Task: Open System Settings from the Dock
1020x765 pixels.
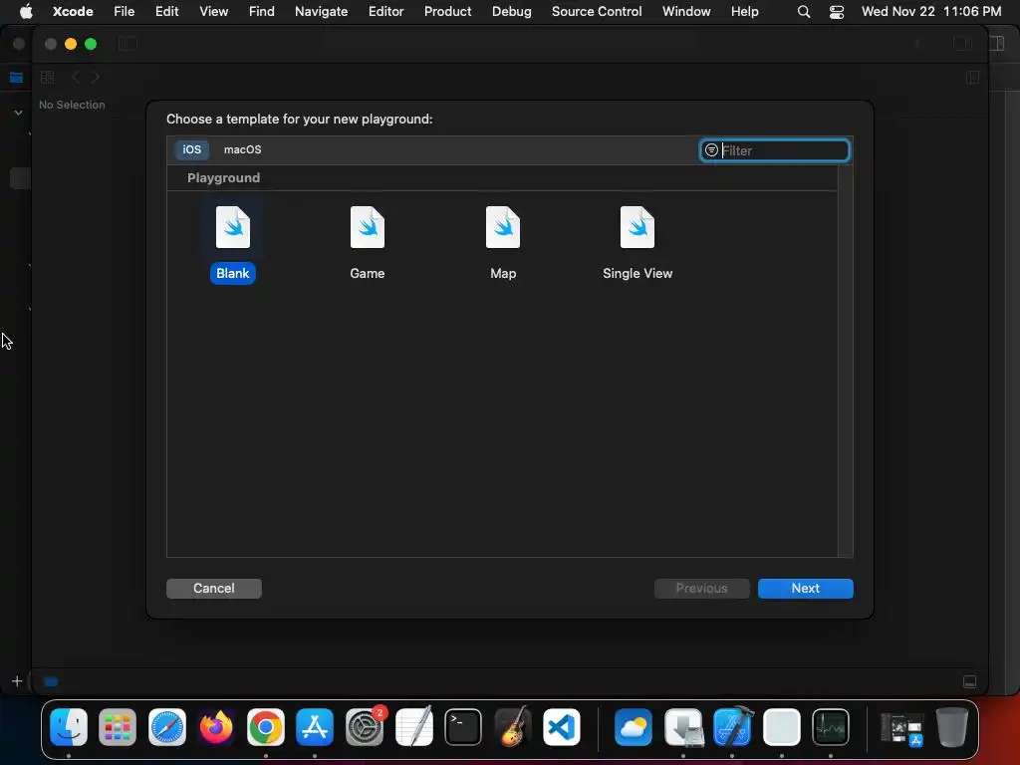Action: [x=365, y=726]
